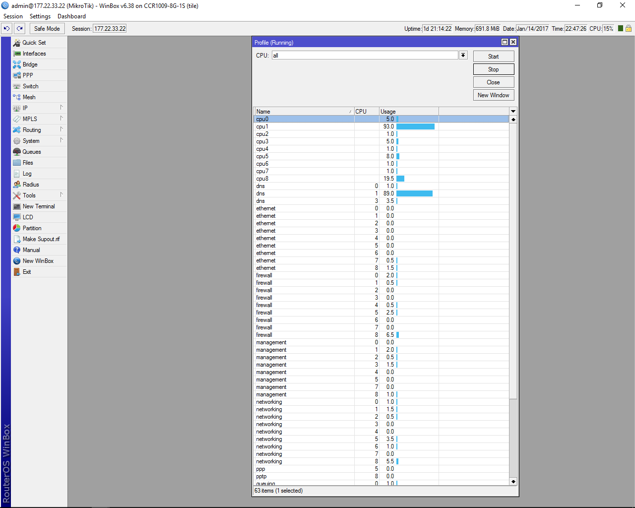Select the networking row with 5.5 usage
The width and height of the screenshot is (635, 508).
click(381, 461)
